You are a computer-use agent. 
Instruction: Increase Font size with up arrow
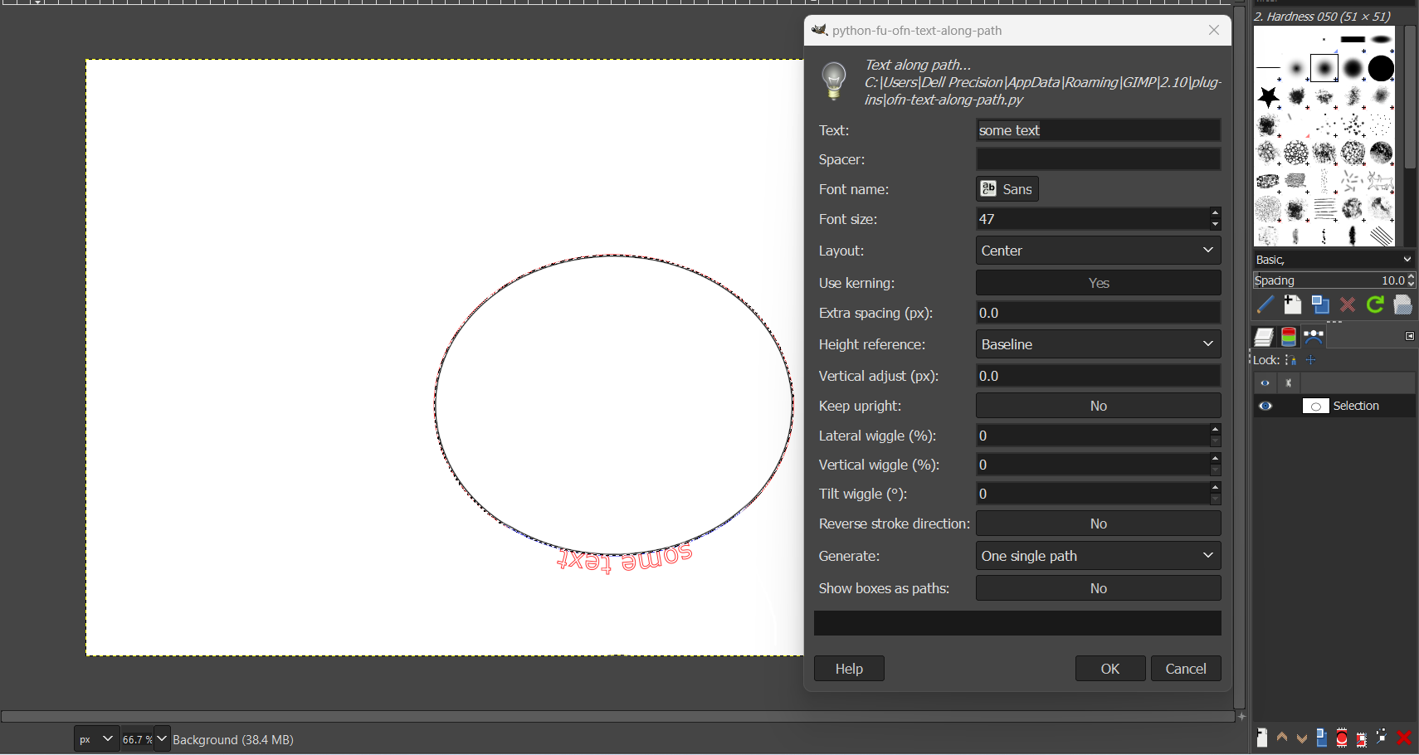[x=1215, y=213]
